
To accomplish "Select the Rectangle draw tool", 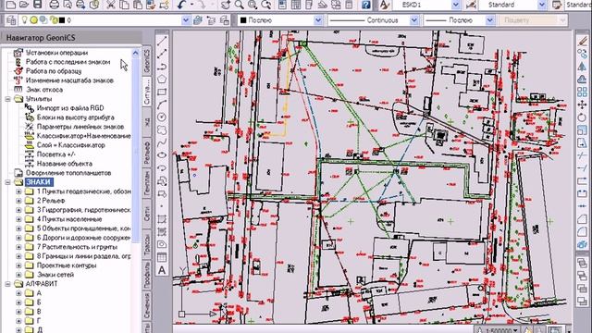I will [x=162, y=92].
